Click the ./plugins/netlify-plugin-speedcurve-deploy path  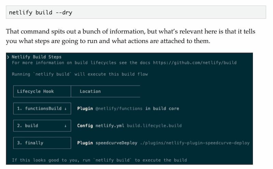tap(195, 143)
